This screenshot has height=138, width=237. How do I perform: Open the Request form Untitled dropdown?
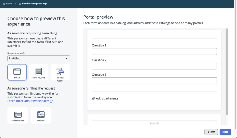coord(39,58)
